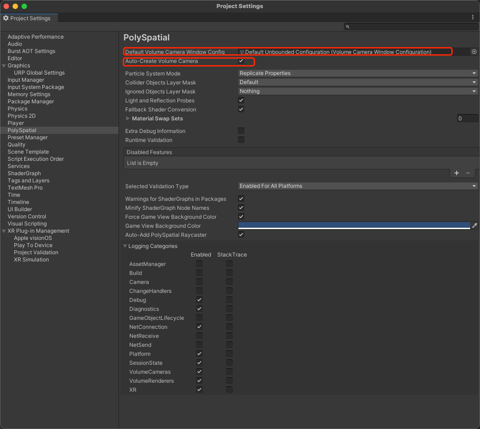Click the search magnifier icon in the search field
The width and height of the screenshot is (480, 429).
[x=348, y=27]
